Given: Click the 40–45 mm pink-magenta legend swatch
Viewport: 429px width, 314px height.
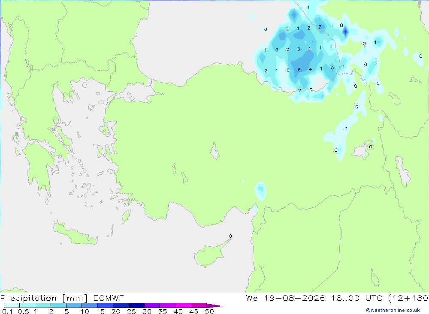Looking at the screenshot, I should [x=183, y=305].
